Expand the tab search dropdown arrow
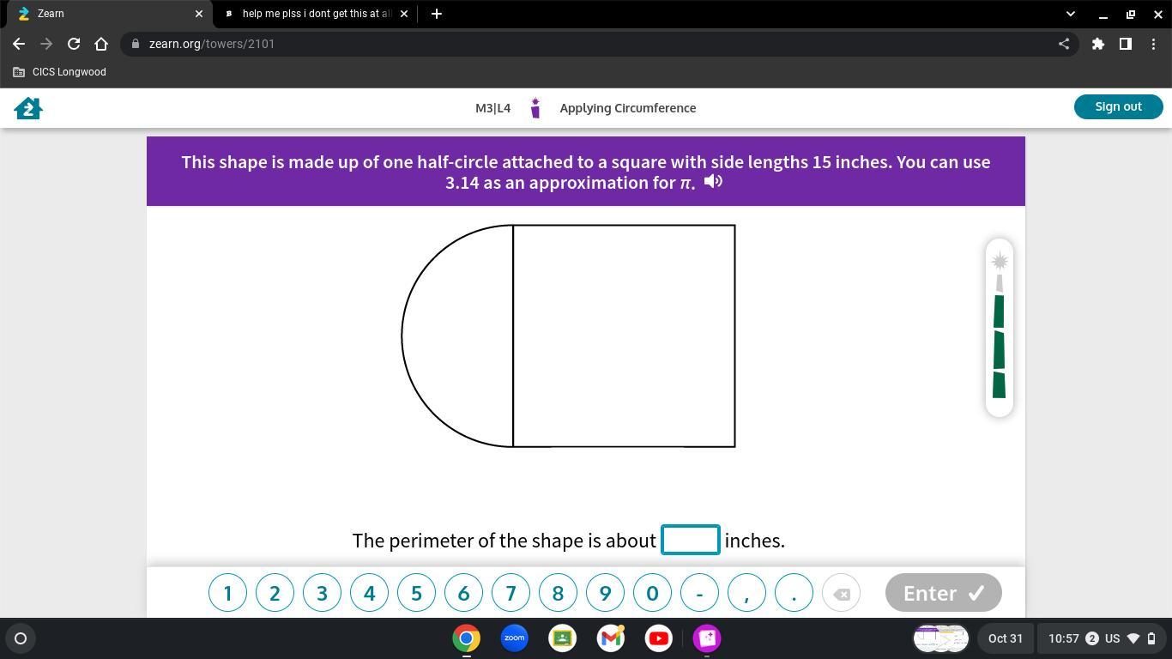1172x659 pixels. 1070,14
